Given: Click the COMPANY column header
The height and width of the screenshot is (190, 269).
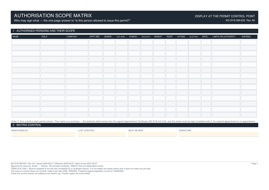Looking at the screenshot, I should pos(72,36).
